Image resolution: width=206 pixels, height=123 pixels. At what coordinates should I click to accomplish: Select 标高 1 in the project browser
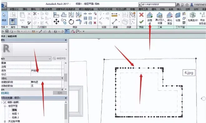tap(15, 114)
